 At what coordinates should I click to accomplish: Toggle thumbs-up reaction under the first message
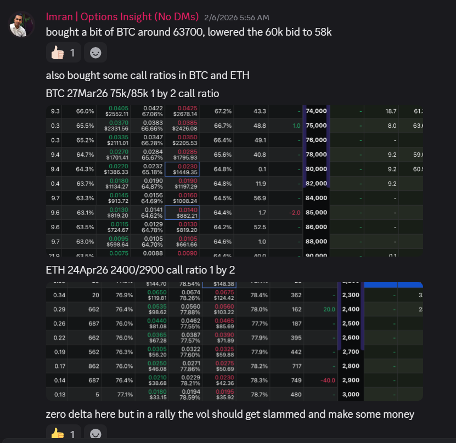(x=63, y=53)
